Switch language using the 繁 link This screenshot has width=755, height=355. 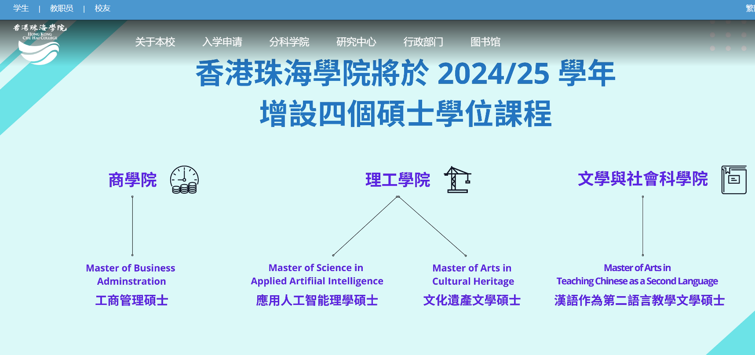[x=750, y=8]
